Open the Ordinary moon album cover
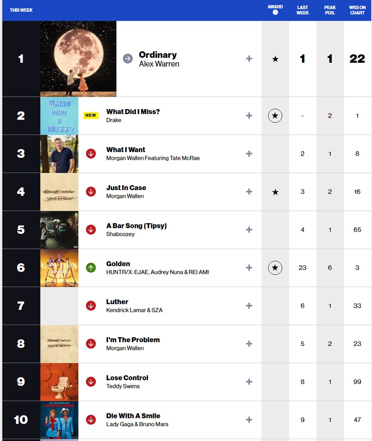Viewport: 372px width, 441px height. pyautogui.click(x=78, y=59)
